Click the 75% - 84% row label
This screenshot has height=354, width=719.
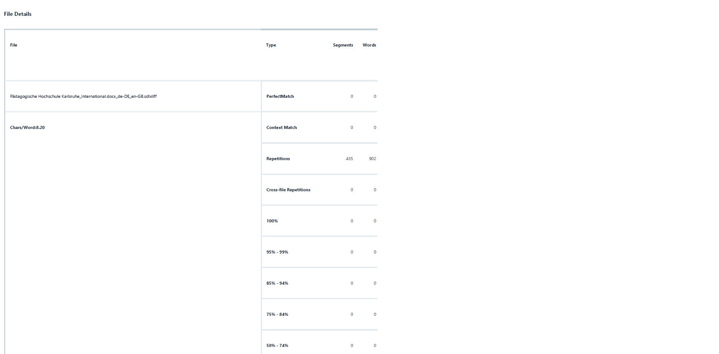point(277,315)
